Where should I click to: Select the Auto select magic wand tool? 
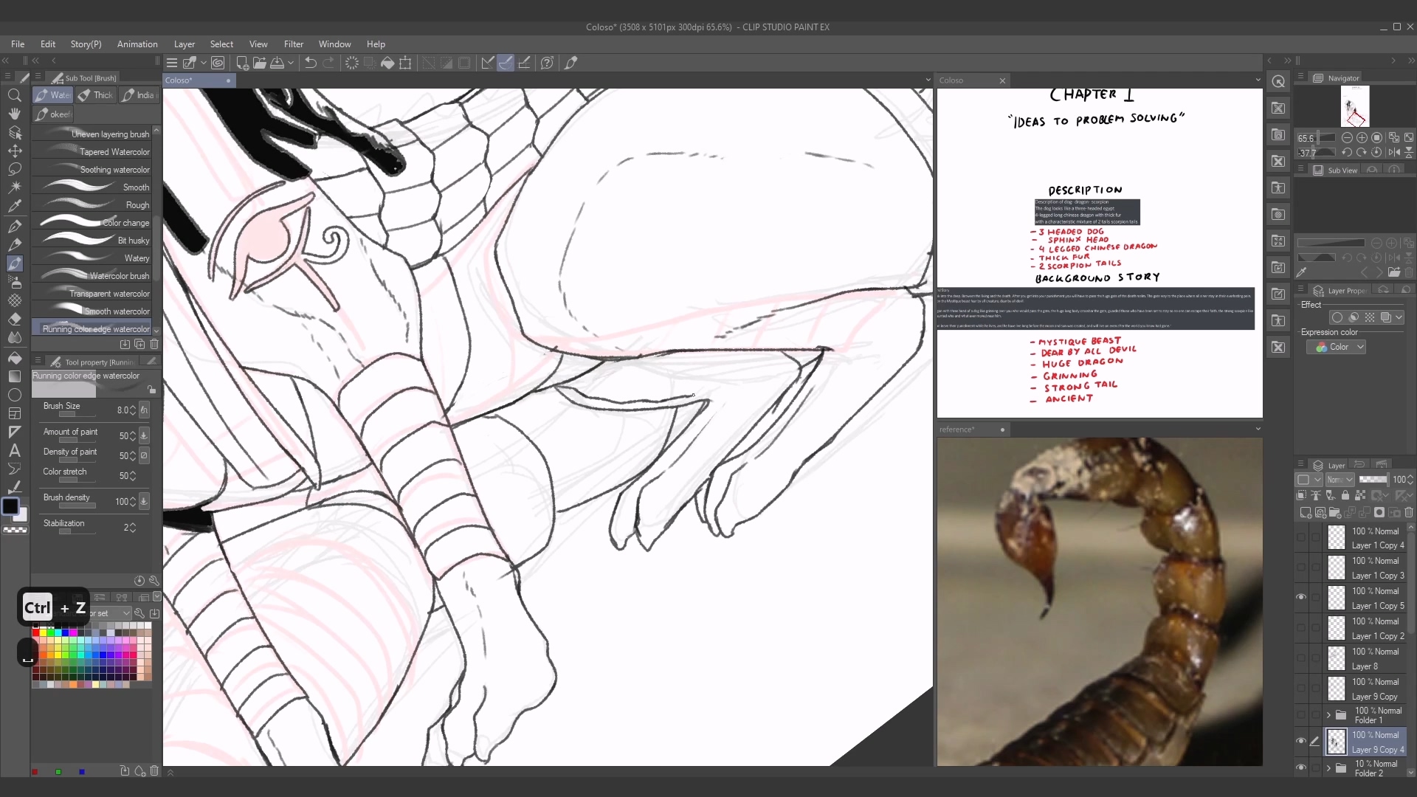[x=14, y=188]
